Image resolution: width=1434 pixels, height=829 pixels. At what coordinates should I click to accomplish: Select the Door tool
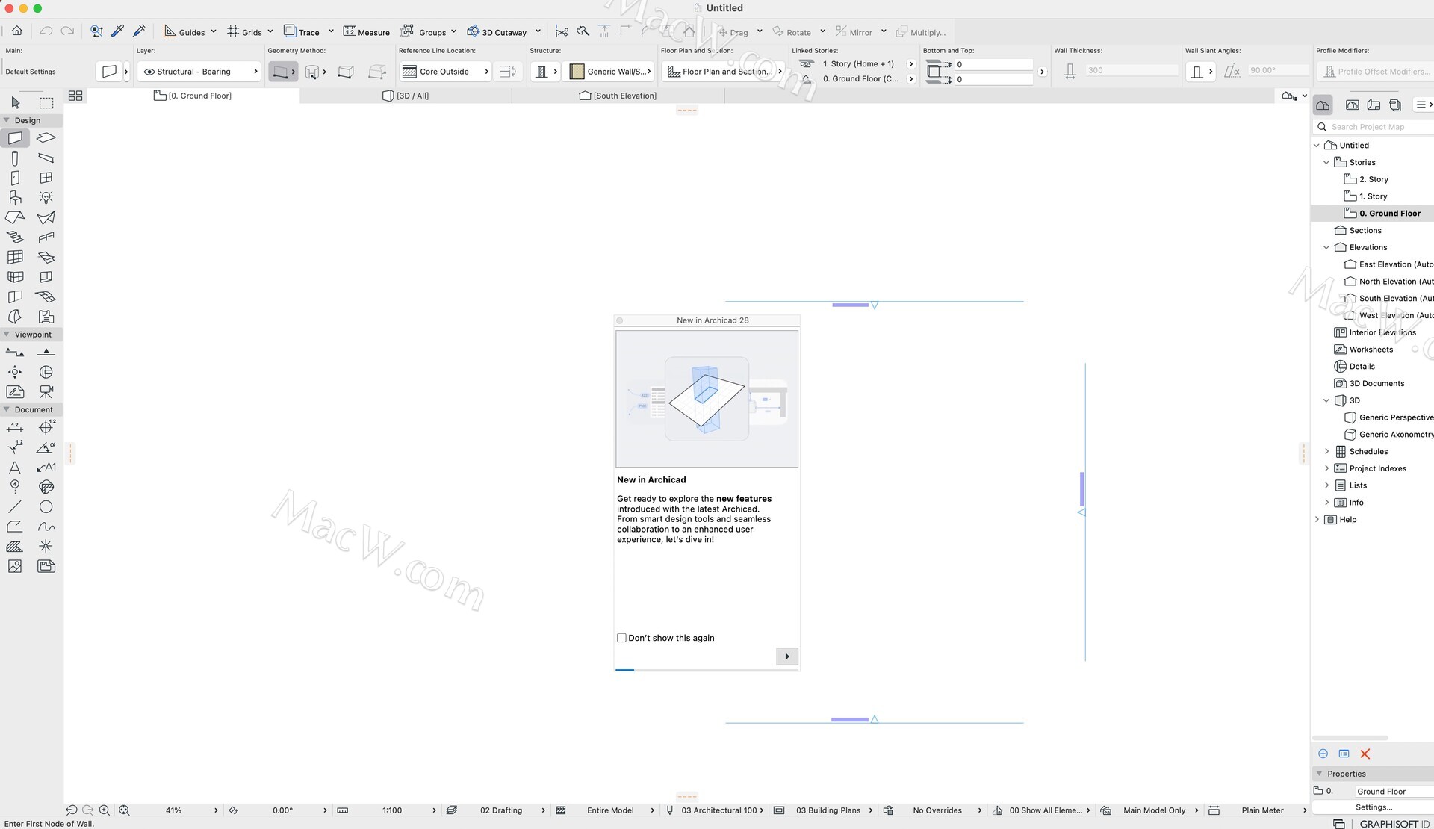(15, 178)
